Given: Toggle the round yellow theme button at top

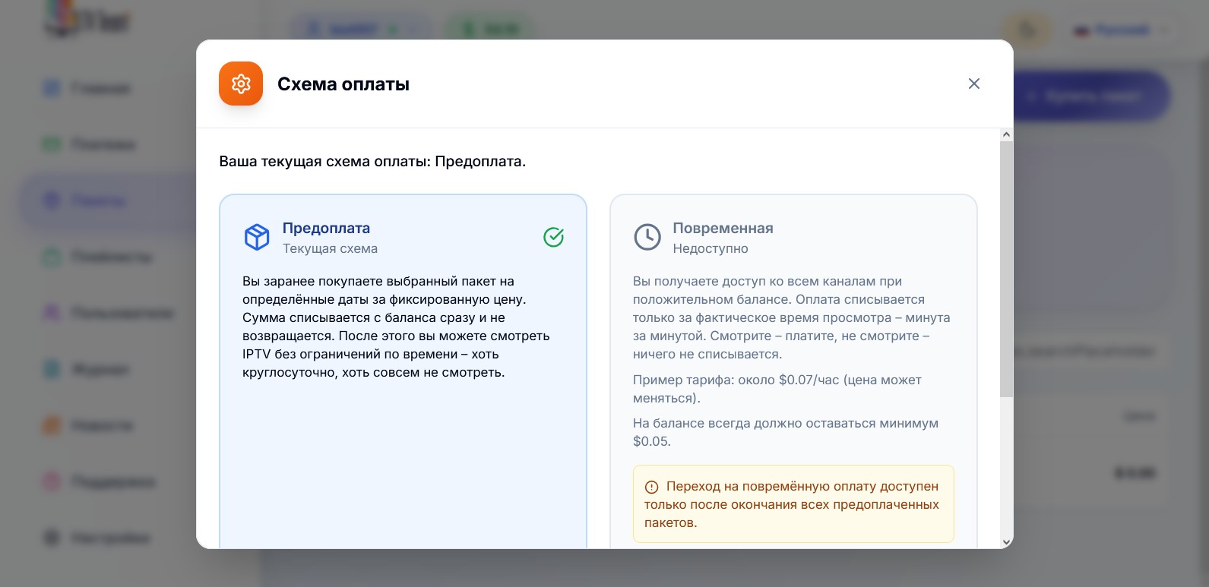Looking at the screenshot, I should [1028, 30].
